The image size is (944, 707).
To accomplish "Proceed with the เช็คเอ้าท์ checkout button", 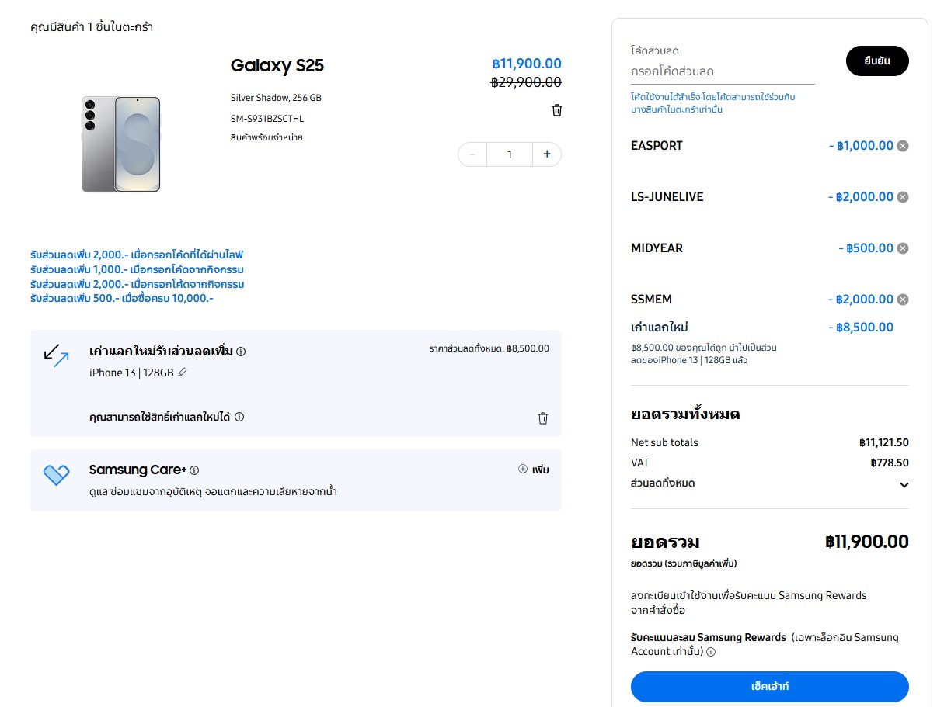I will (x=770, y=687).
